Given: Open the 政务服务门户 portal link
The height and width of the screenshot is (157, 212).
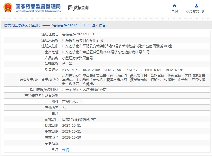Looking at the screenshot, I should [196, 11].
